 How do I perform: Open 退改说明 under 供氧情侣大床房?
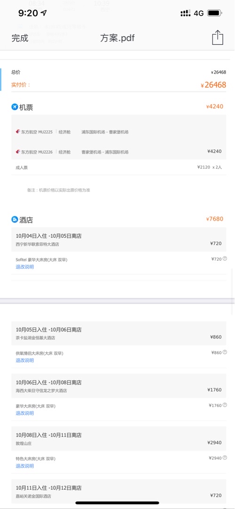pyautogui.click(x=24, y=361)
